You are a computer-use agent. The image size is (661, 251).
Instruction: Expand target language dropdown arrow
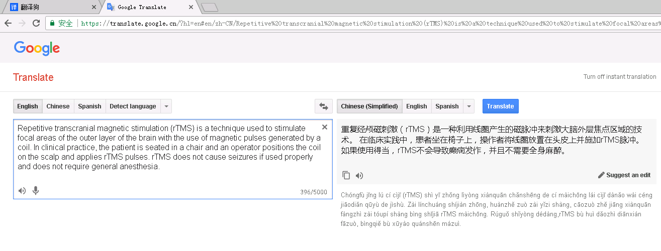click(468, 106)
